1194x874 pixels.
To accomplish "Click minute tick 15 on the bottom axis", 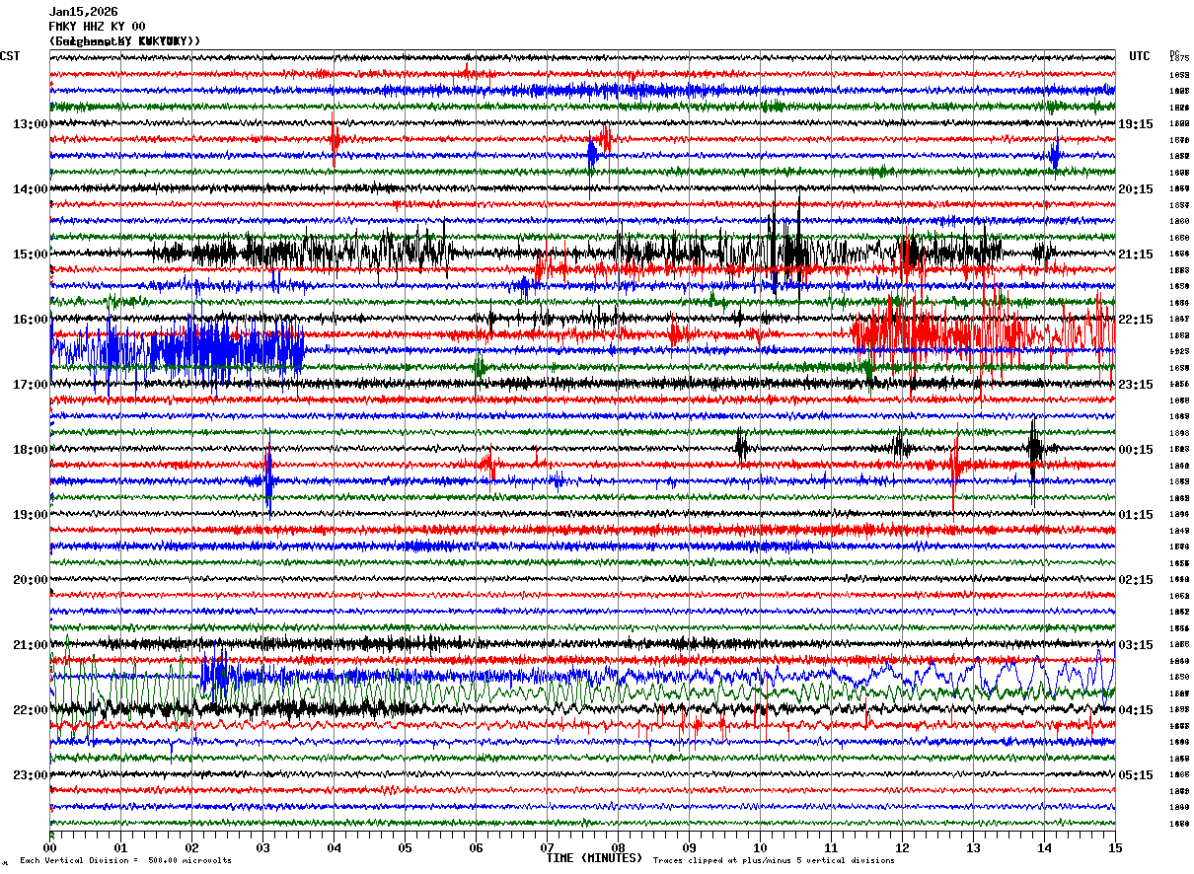I will tap(1114, 847).
